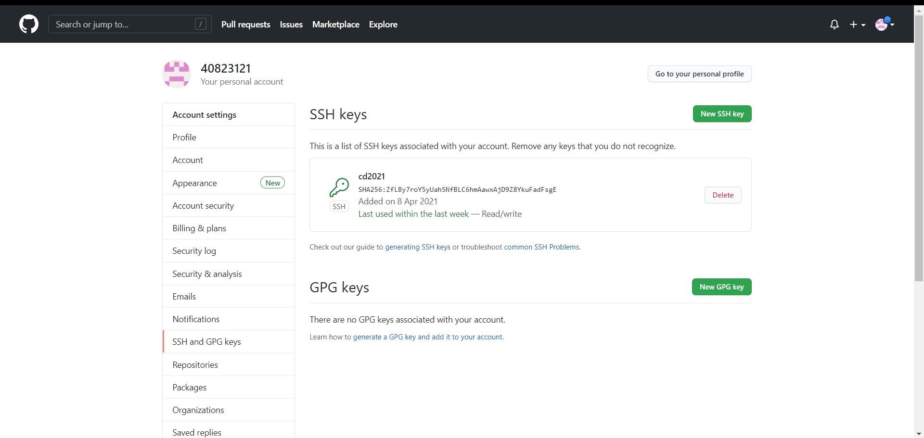This screenshot has height=438, width=924.
Task: Open Appearance settings
Action: (229, 183)
